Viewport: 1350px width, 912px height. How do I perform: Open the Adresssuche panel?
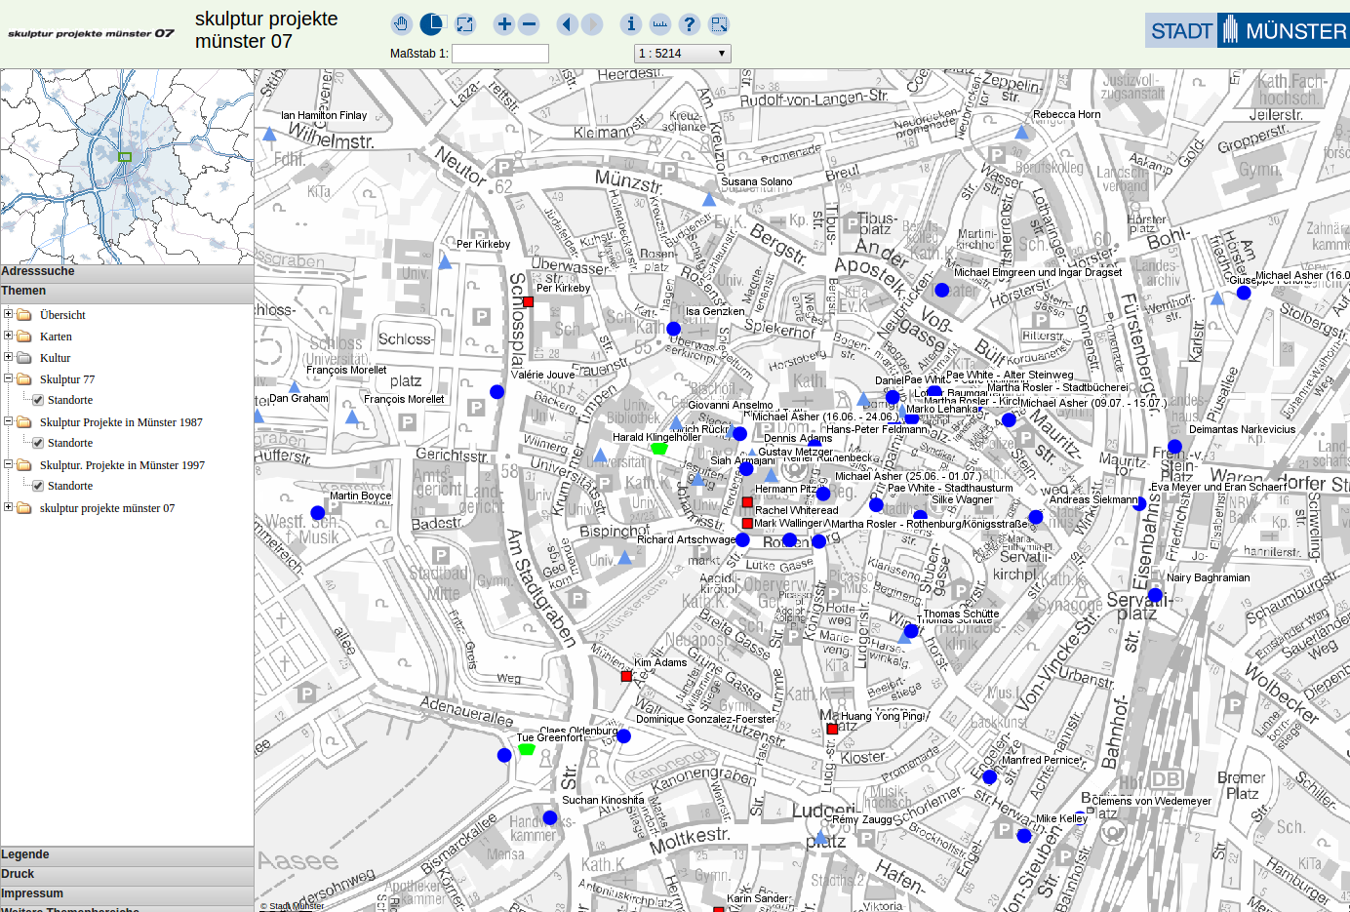point(127,272)
